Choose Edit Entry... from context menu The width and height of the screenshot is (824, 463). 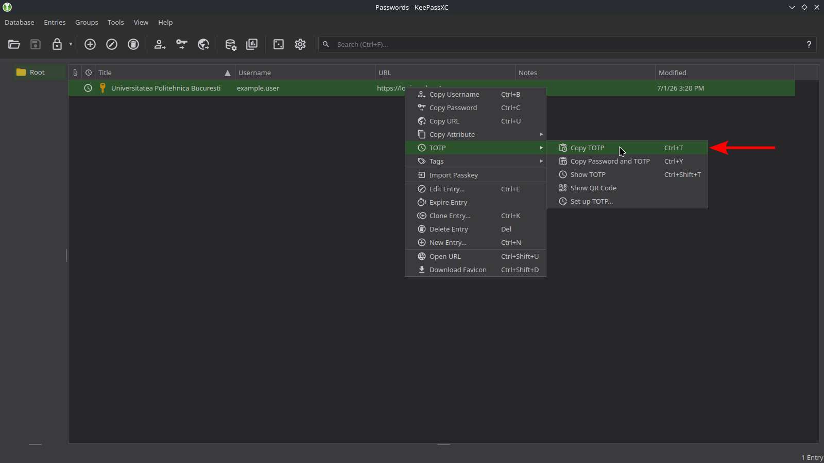point(475,189)
